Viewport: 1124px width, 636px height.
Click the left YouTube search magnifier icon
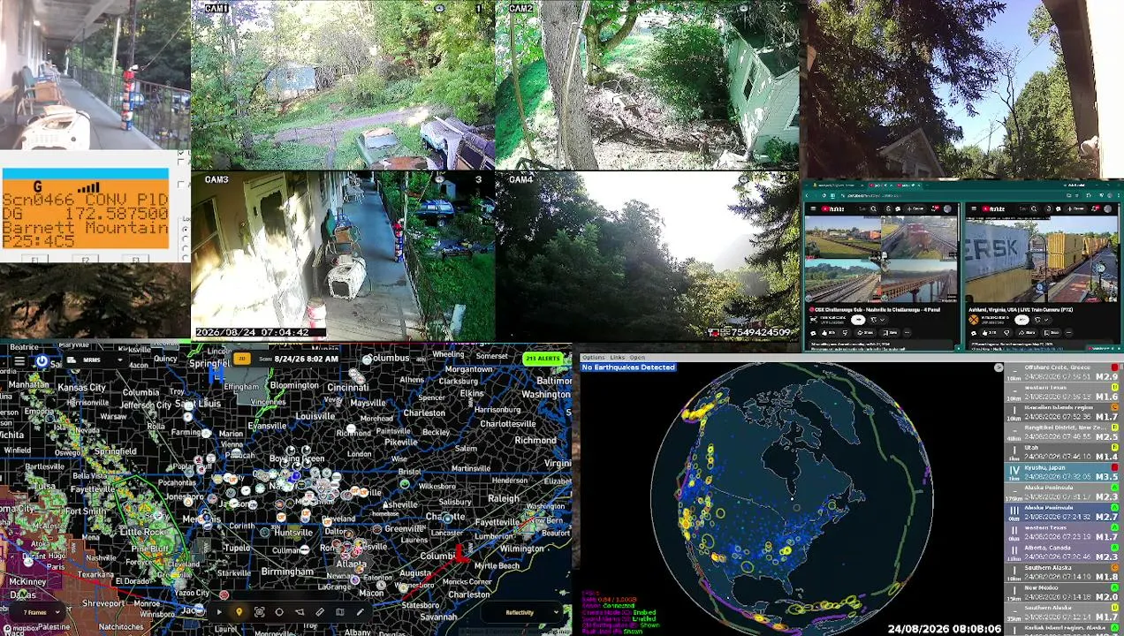[x=873, y=208]
